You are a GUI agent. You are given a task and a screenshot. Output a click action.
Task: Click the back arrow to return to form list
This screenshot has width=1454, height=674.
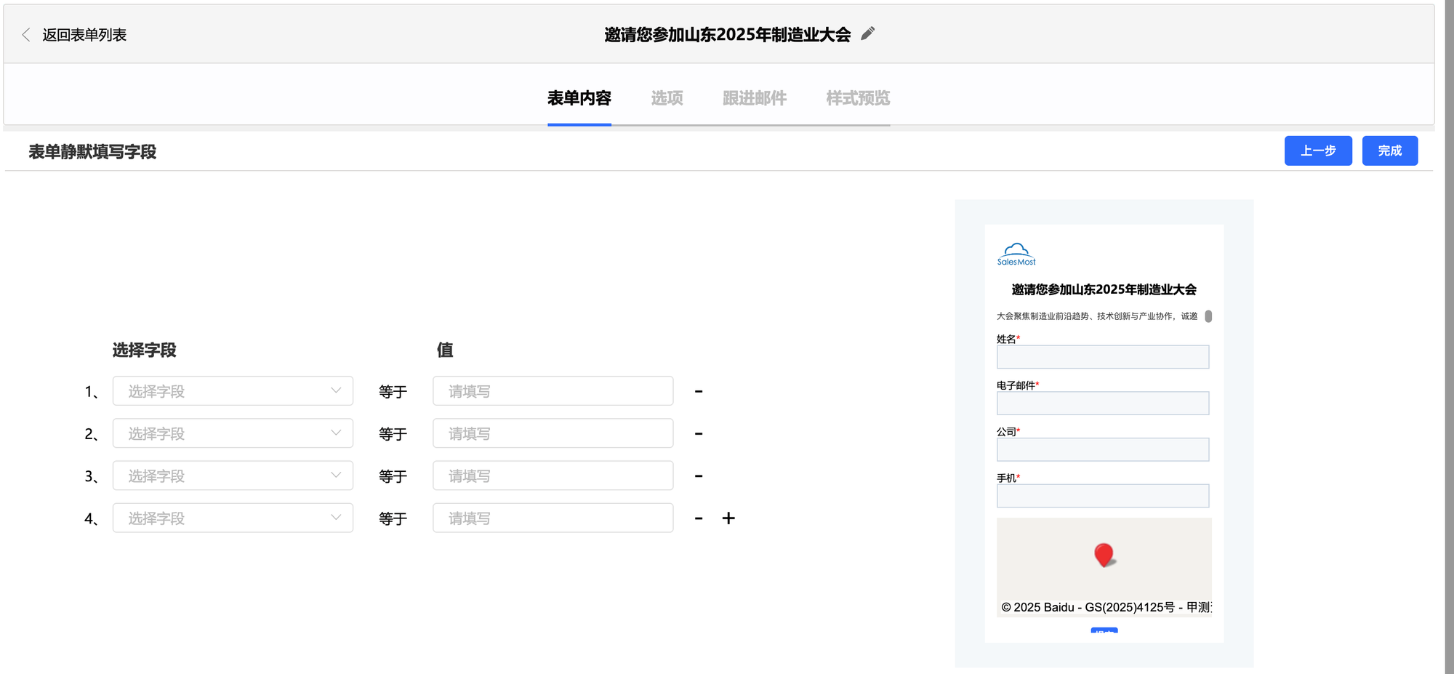click(27, 35)
